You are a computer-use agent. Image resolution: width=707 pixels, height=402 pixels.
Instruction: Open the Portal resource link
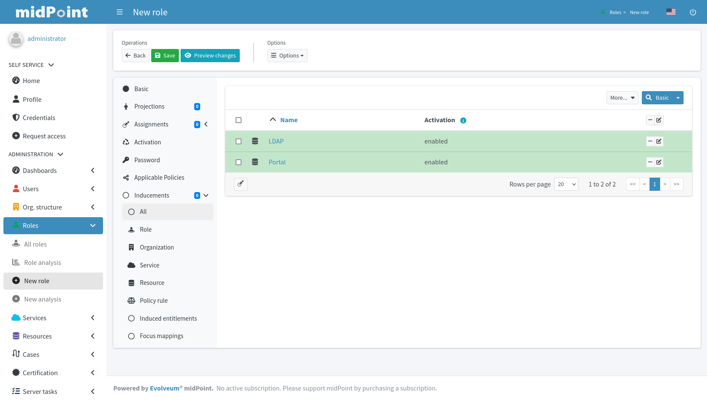click(x=277, y=162)
